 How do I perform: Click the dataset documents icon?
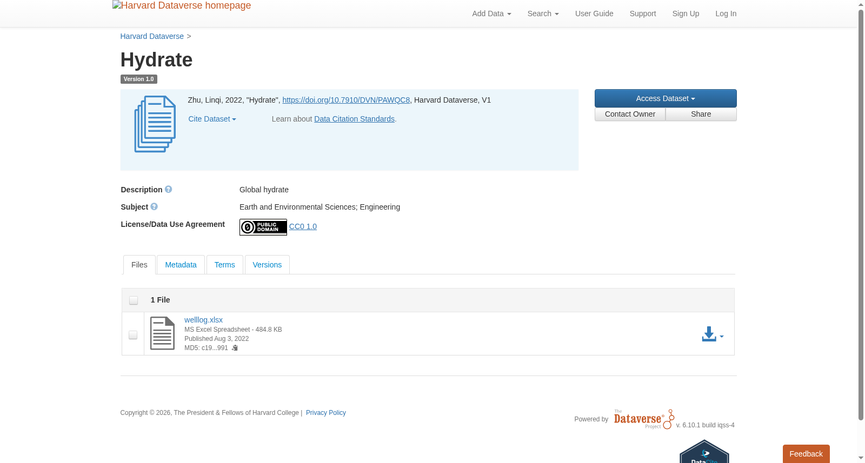tap(155, 124)
